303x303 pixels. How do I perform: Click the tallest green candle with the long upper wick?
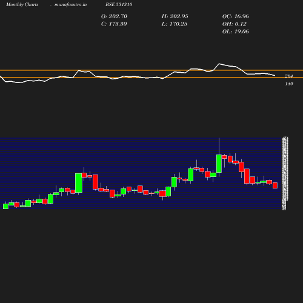point(219,164)
